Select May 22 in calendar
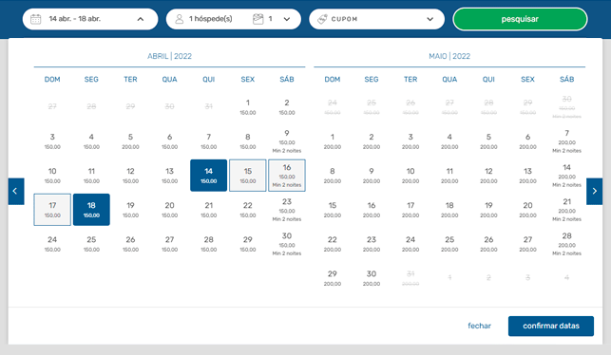 pyautogui.click(x=332, y=244)
